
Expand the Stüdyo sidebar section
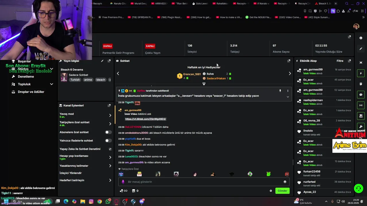52,69
